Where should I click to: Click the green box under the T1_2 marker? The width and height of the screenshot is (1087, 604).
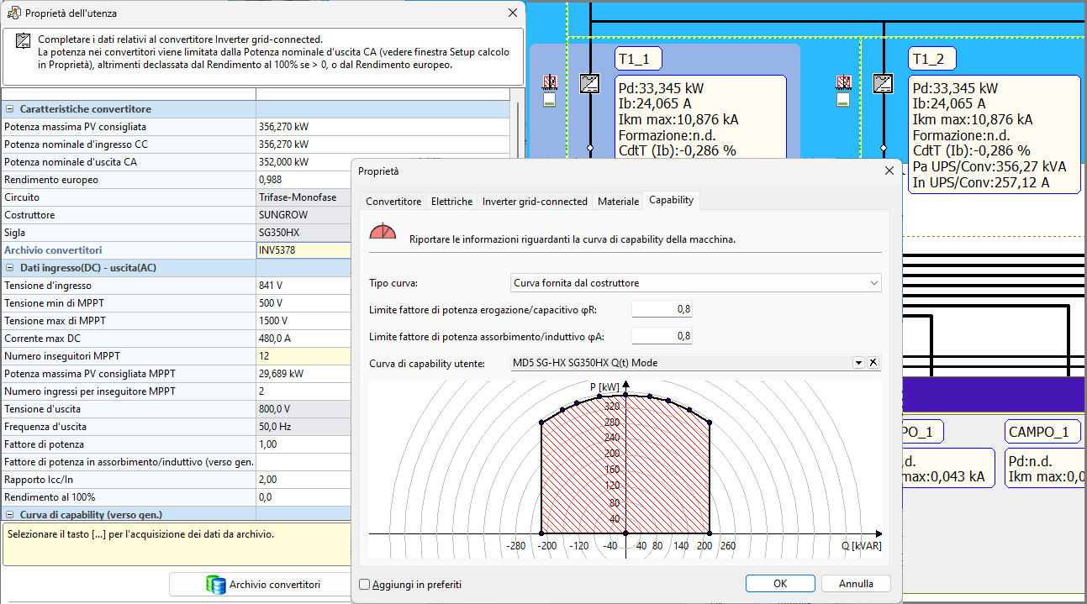pyautogui.click(x=843, y=100)
